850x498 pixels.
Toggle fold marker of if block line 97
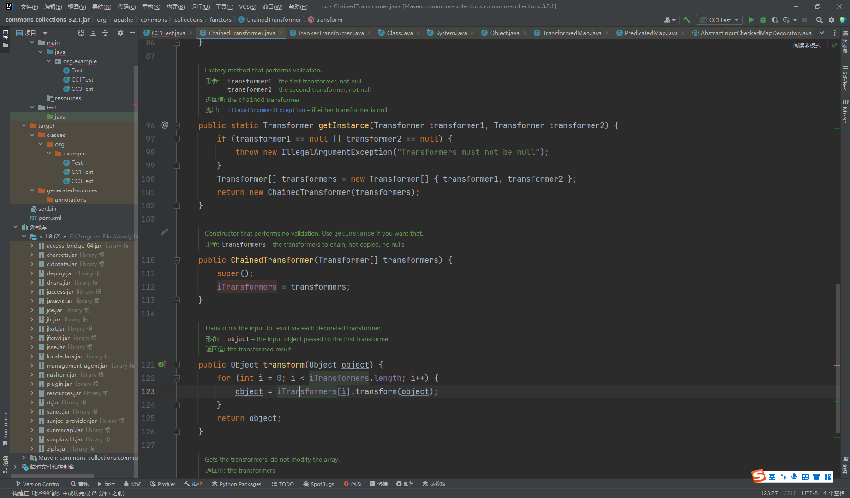[x=176, y=139]
